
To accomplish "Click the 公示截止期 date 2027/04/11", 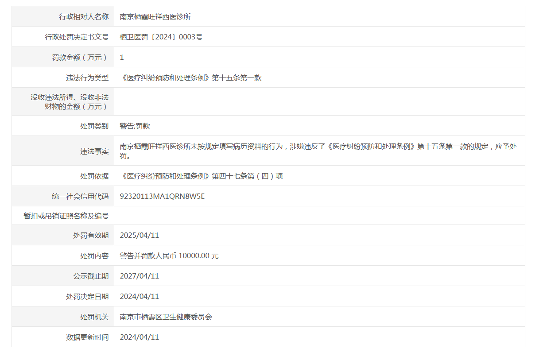I will click(139, 276).
